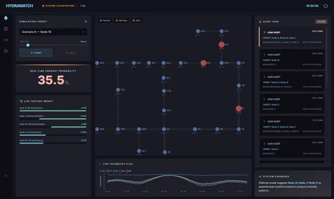Click the START simulation button

[x=36, y=53]
